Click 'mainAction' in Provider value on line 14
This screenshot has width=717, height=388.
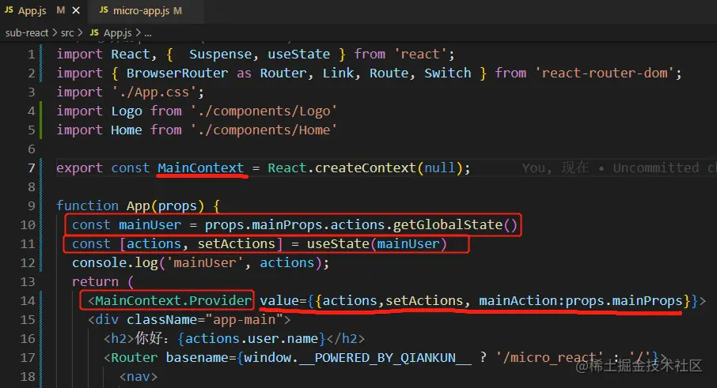[518, 301]
